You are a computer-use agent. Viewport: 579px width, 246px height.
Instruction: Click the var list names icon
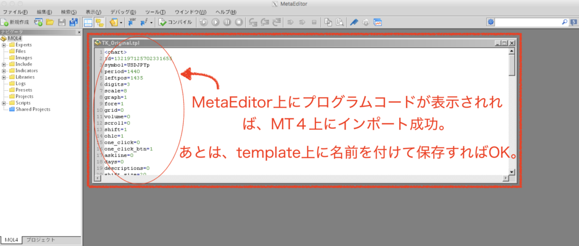(132, 22)
